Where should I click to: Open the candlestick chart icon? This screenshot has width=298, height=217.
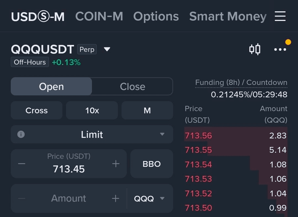click(x=255, y=49)
